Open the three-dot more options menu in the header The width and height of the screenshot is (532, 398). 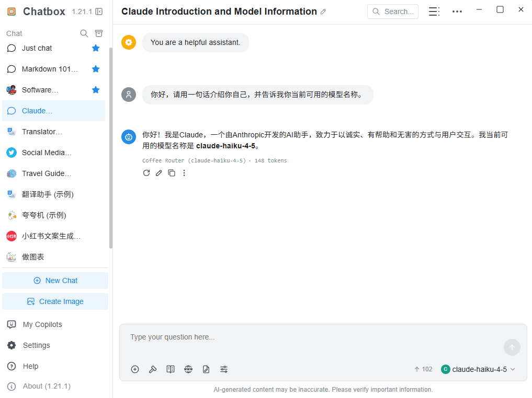(457, 11)
